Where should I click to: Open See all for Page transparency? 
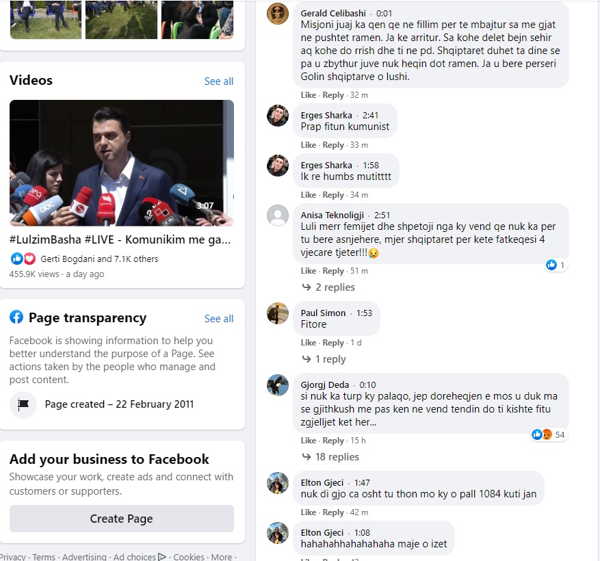point(219,319)
